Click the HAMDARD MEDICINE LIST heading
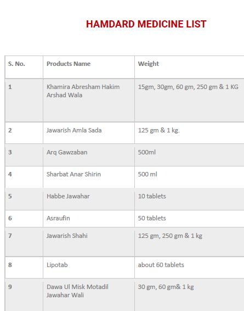244x311 pixels. 146,24
